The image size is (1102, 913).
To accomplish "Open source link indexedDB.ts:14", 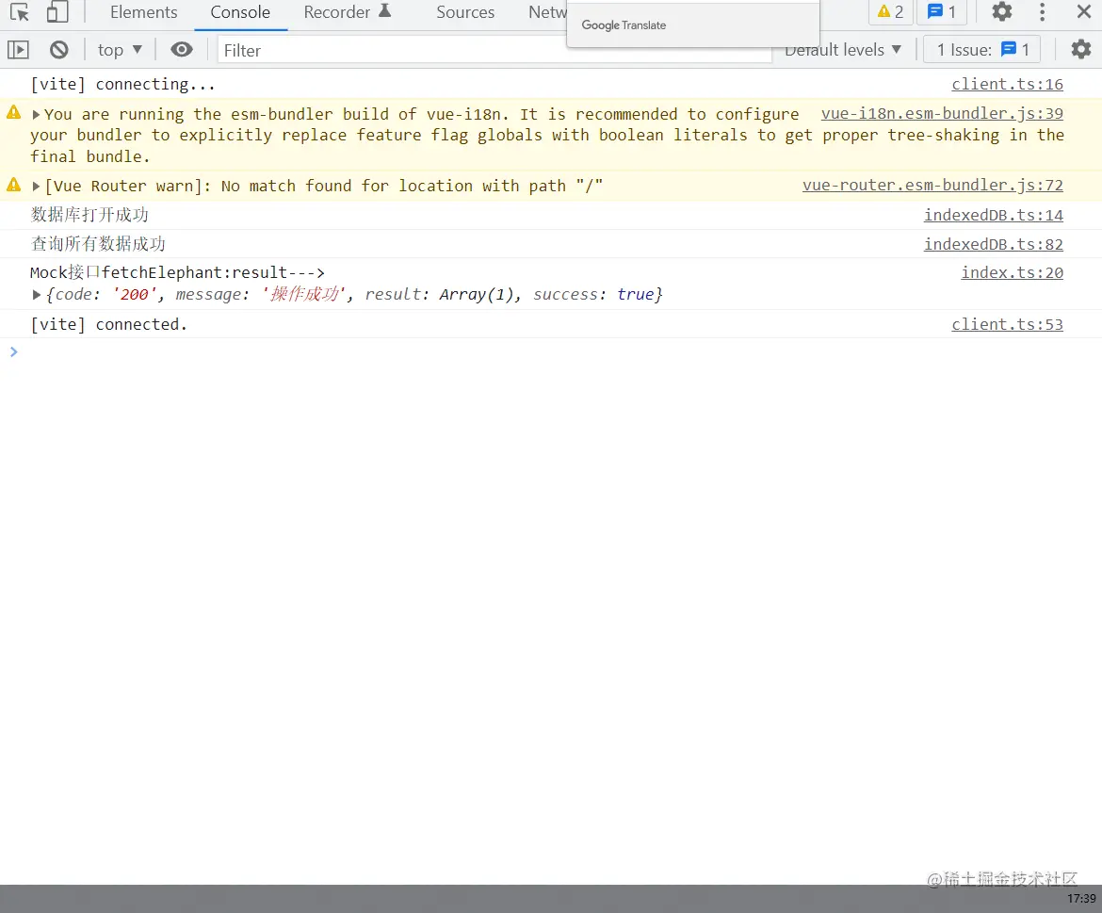I will [993, 215].
